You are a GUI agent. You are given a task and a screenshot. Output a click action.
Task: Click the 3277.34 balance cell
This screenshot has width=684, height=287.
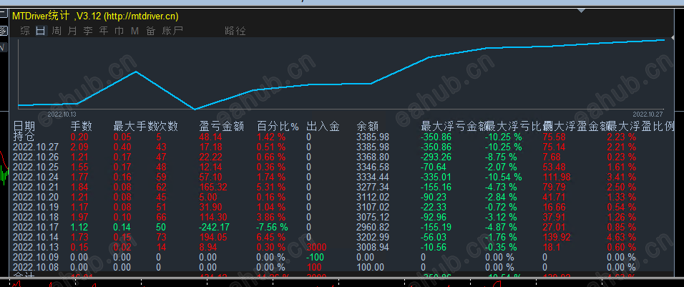click(373, 187)
